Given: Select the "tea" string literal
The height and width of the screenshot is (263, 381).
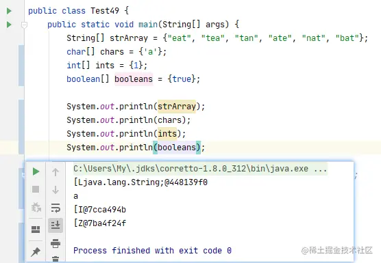Looking at the screenshot, I should [213, 38].
